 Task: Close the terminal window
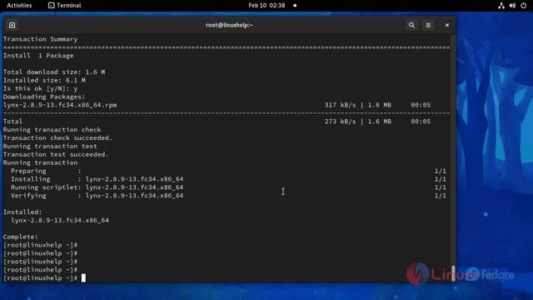click(x=447, y=25)
